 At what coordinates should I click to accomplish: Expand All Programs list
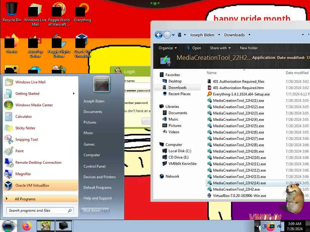pyautogui.click(x=41, y=199)
